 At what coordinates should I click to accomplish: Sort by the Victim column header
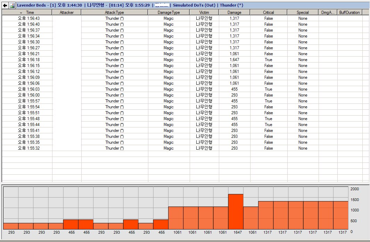[x=204, y=12]
